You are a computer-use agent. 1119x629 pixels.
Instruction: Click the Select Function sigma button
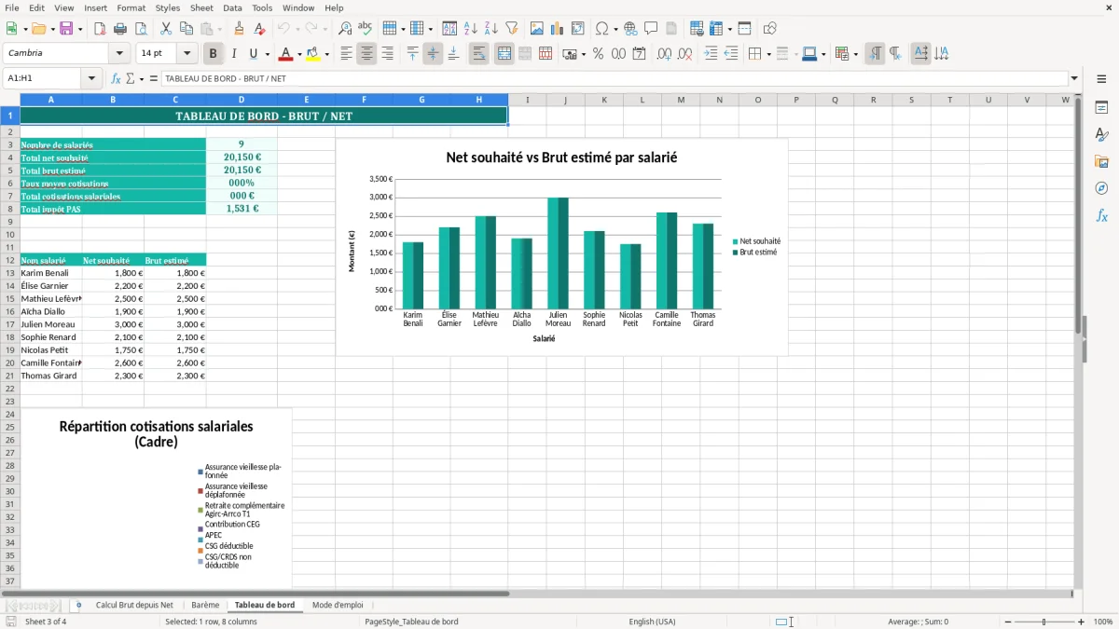pyautogui.click(x=130, y=79)
